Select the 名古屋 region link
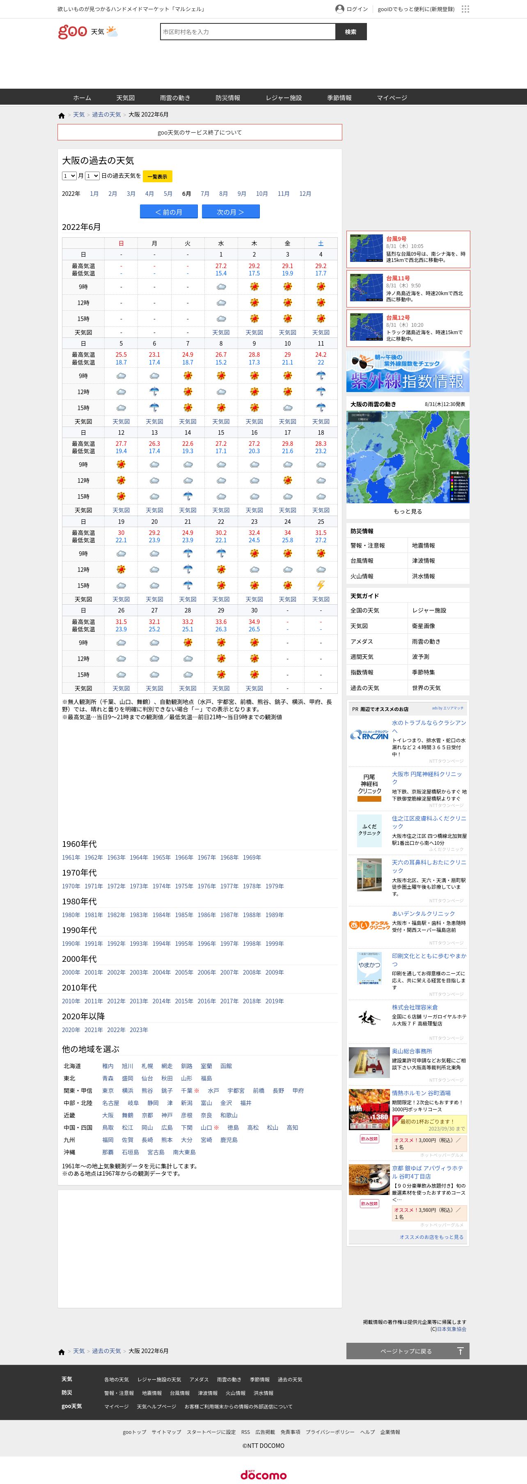 point(110,1103)
